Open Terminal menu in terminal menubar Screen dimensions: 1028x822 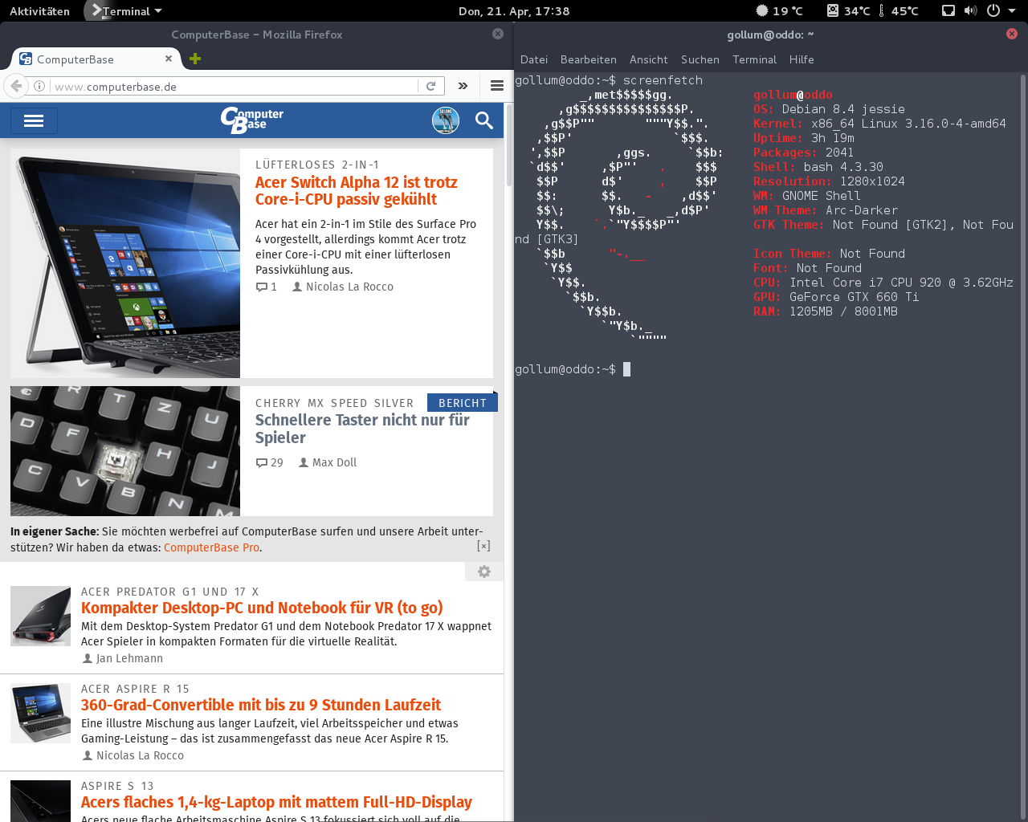(754, 59)
